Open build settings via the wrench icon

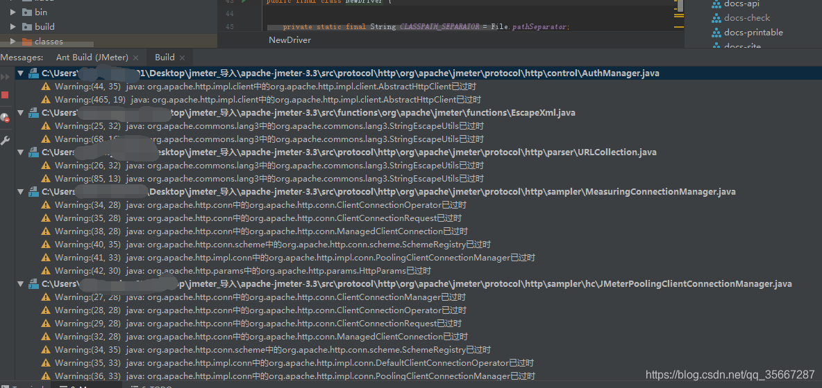pos(6,140)
